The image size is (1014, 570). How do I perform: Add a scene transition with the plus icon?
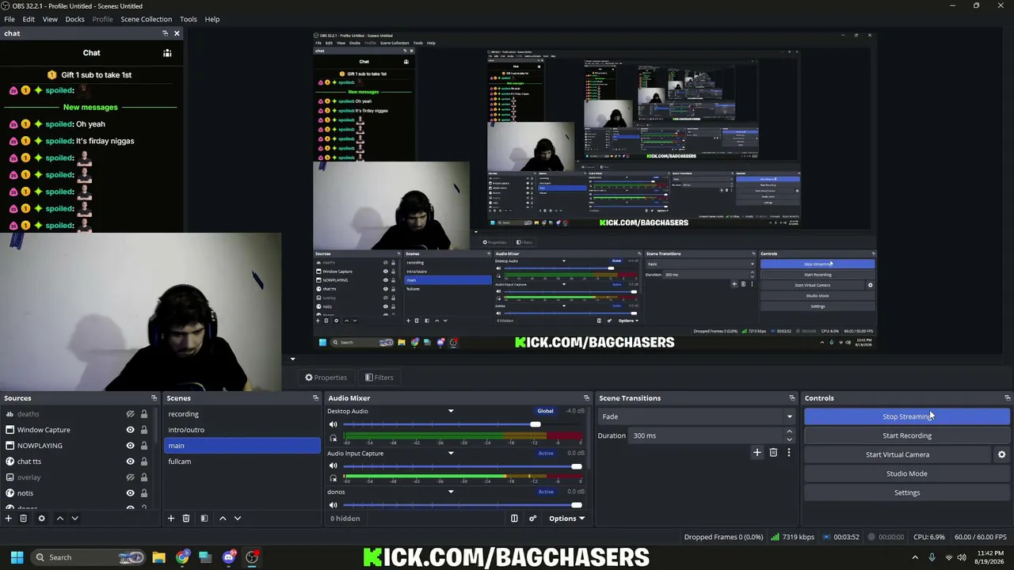757,453
